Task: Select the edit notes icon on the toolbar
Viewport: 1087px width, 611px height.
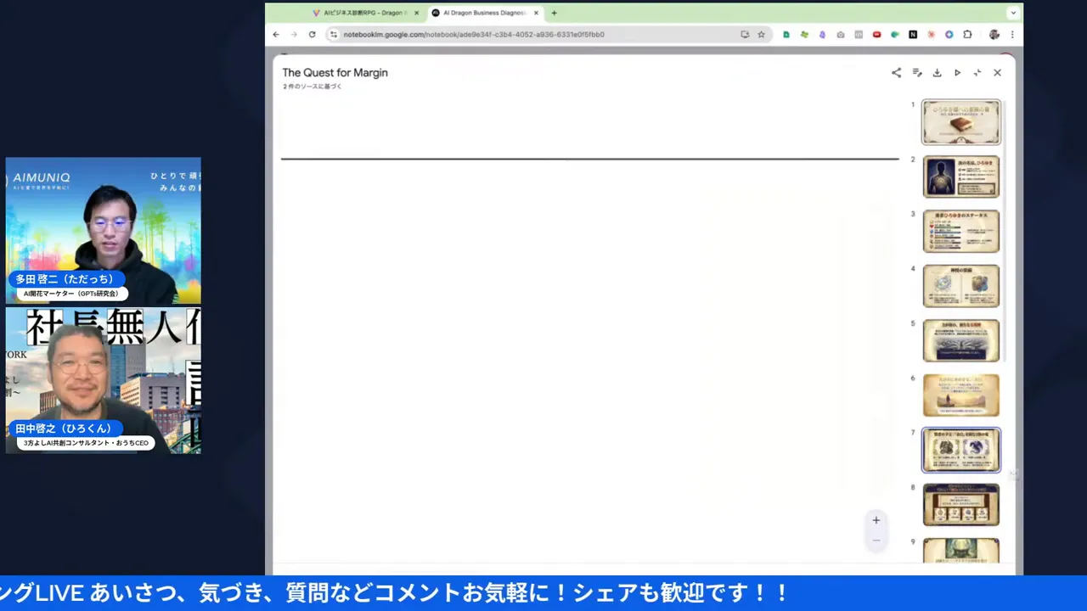Action: click(916, 72)
